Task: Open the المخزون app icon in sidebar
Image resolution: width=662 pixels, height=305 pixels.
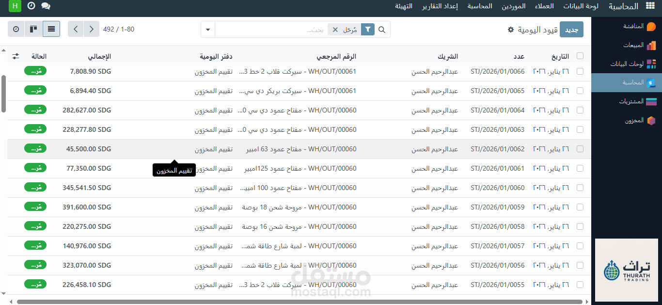Action: coord(652,120)
